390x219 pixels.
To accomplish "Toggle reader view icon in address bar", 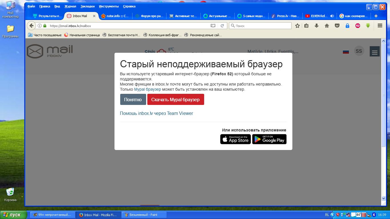I will pyautogui.click(x=213, y=26).
